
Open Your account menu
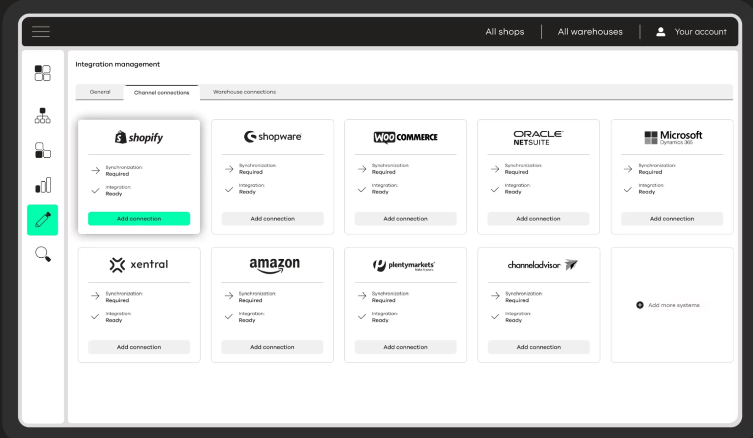(701, 32)
